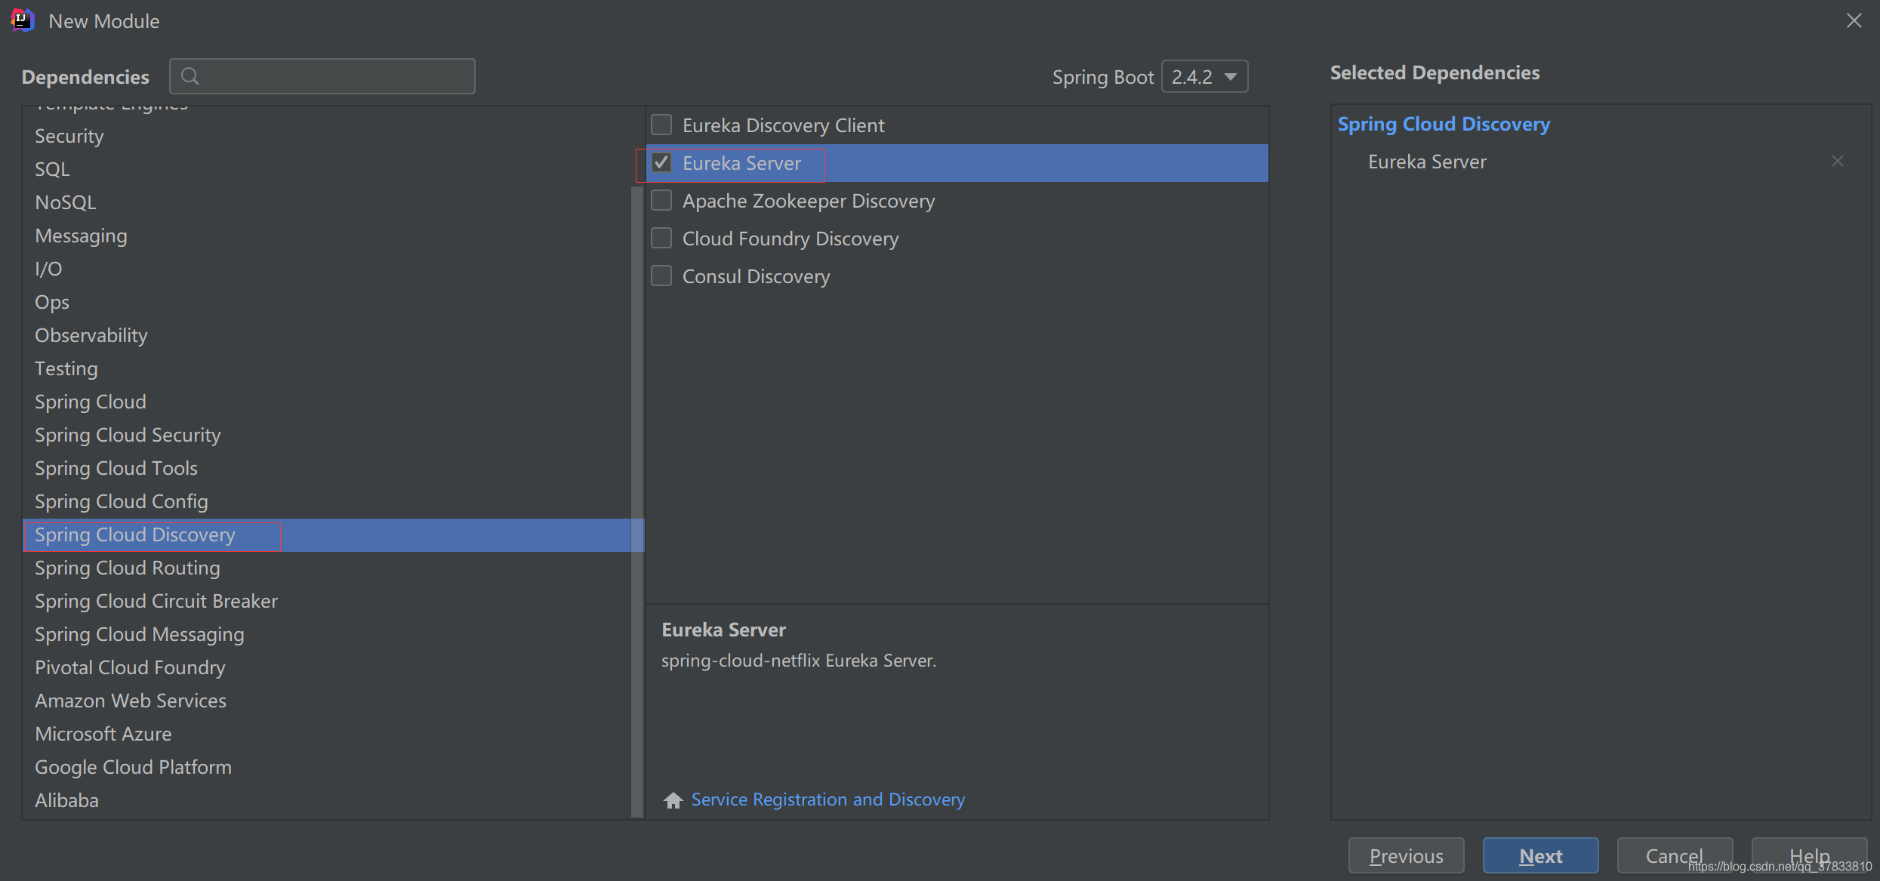Choose the Security category

[x=69, y=136]
